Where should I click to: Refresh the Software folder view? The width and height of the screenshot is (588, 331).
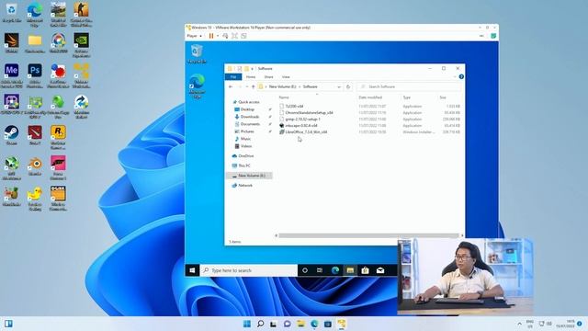tap(348, 86)
